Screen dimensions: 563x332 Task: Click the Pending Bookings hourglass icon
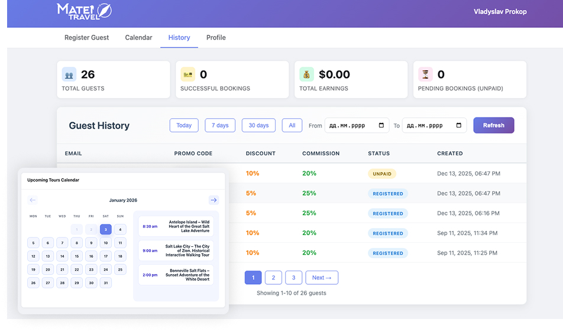[425, 74]
